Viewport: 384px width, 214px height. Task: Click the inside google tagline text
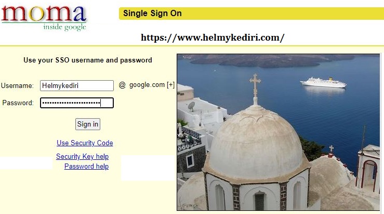pyautogui.click(x=64, y=27)
